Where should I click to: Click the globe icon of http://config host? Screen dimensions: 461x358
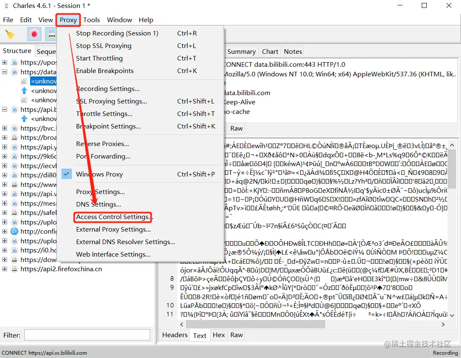click(x=14, y=231)
